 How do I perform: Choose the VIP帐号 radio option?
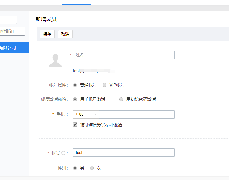coord(104,85)
